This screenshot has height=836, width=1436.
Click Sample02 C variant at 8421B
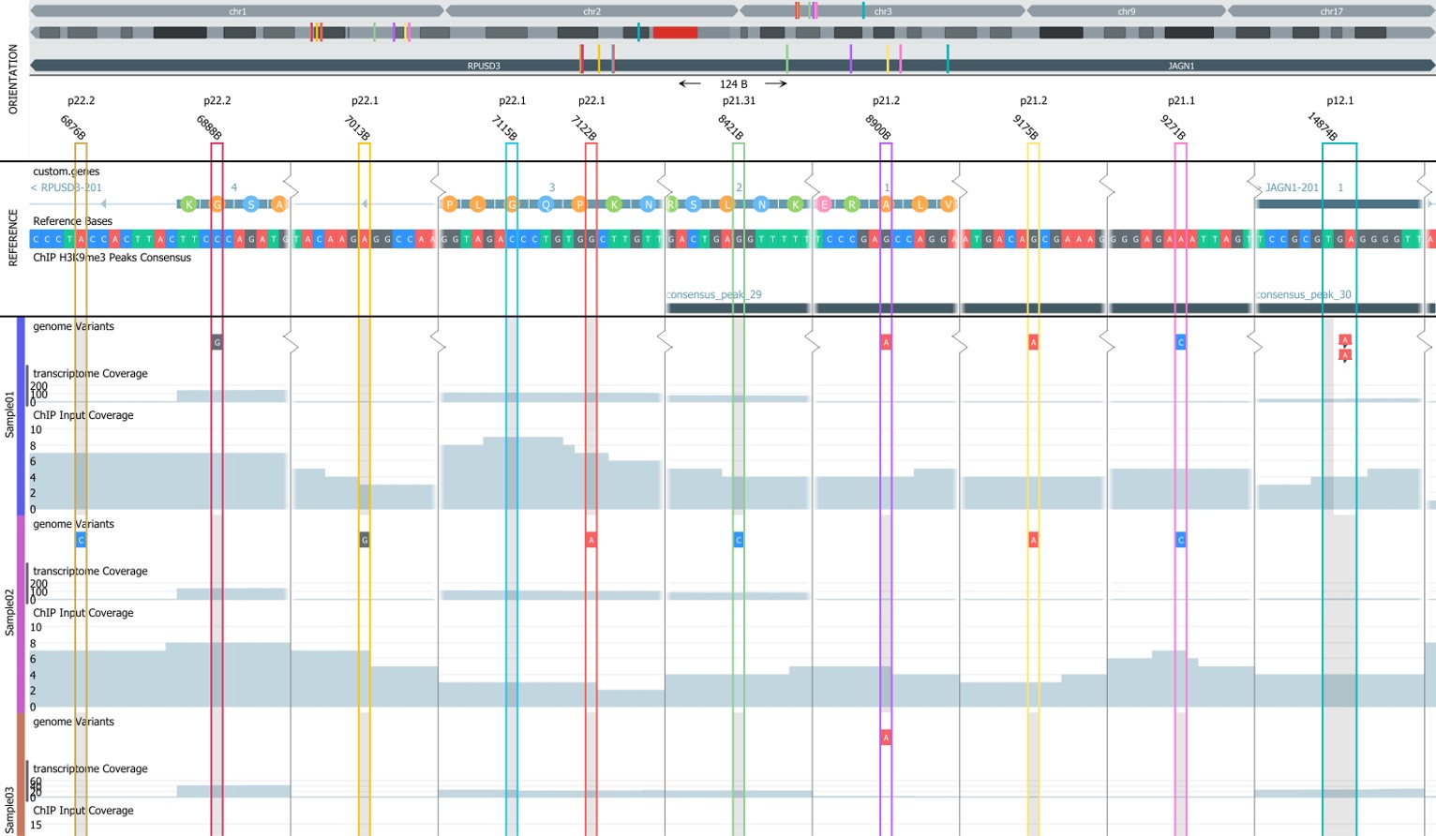(739, 540)
